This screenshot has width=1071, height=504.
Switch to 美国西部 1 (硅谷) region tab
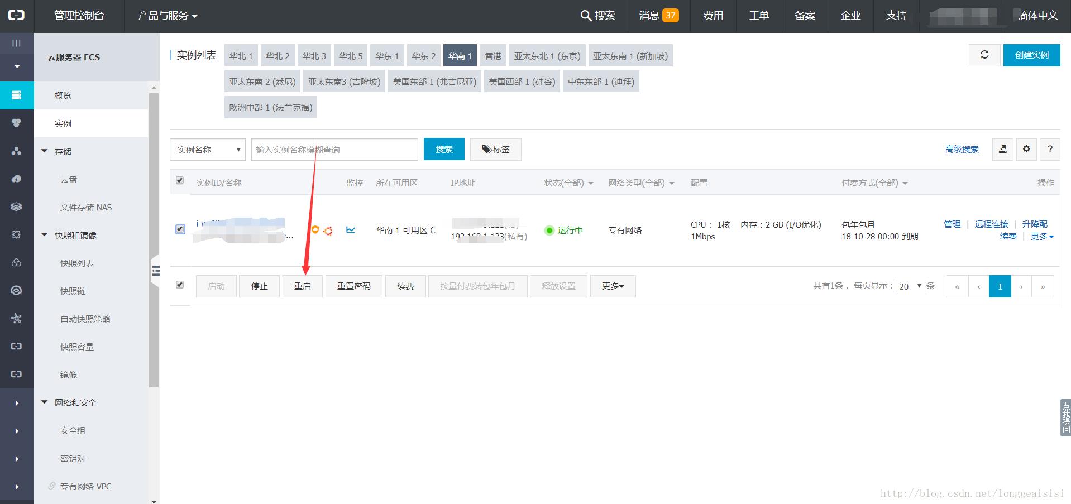point(522,81)
